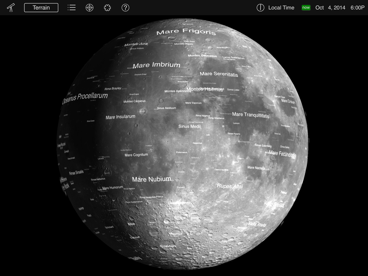This screenshot has height=276, width=368.
Task: Tap the Ptolemaeus crater label
Action: click(x=182, y=152)
